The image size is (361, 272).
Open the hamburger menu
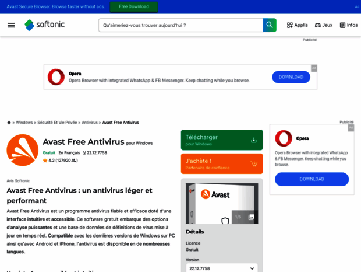point(11,25)
